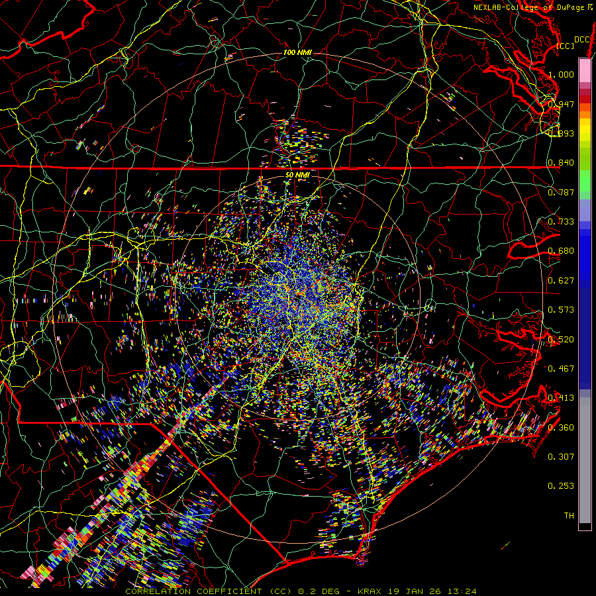Select the DCC product label
Image resolution: width=596 pixels, height=596 pixels.
pyautogui.click(x=582, y=40)
